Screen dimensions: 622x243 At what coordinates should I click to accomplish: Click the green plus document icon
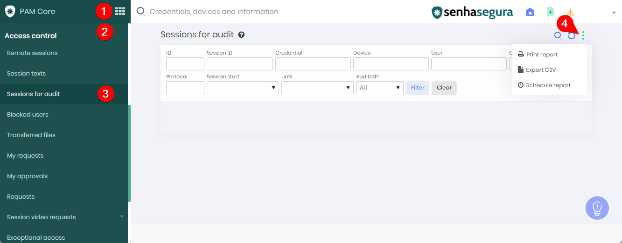coord(551,12)
